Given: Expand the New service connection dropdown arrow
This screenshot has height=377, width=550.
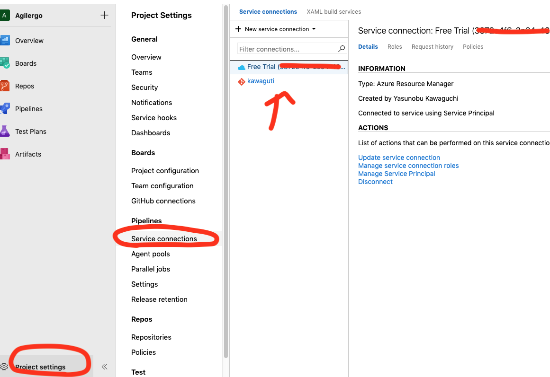Looking at the screenshot, I should tap(314, 29).
